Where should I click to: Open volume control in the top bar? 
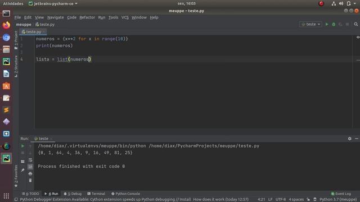click(x=341, y=3)
